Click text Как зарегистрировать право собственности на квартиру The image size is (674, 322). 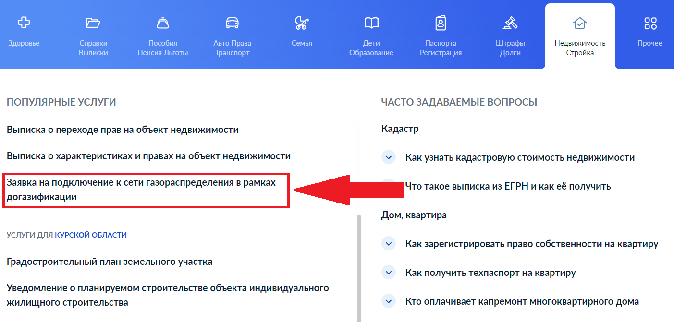click(532, 244)
